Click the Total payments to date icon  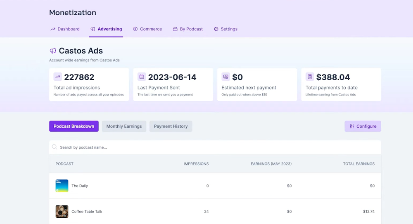[310, 77]
